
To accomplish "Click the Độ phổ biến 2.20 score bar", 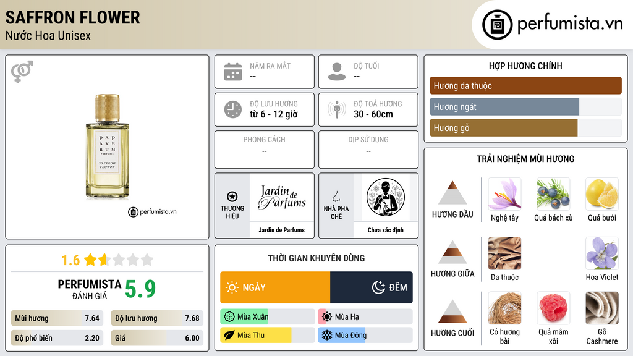I will (57, 338).
